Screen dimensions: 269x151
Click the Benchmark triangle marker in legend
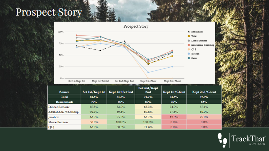click(189, 32)
